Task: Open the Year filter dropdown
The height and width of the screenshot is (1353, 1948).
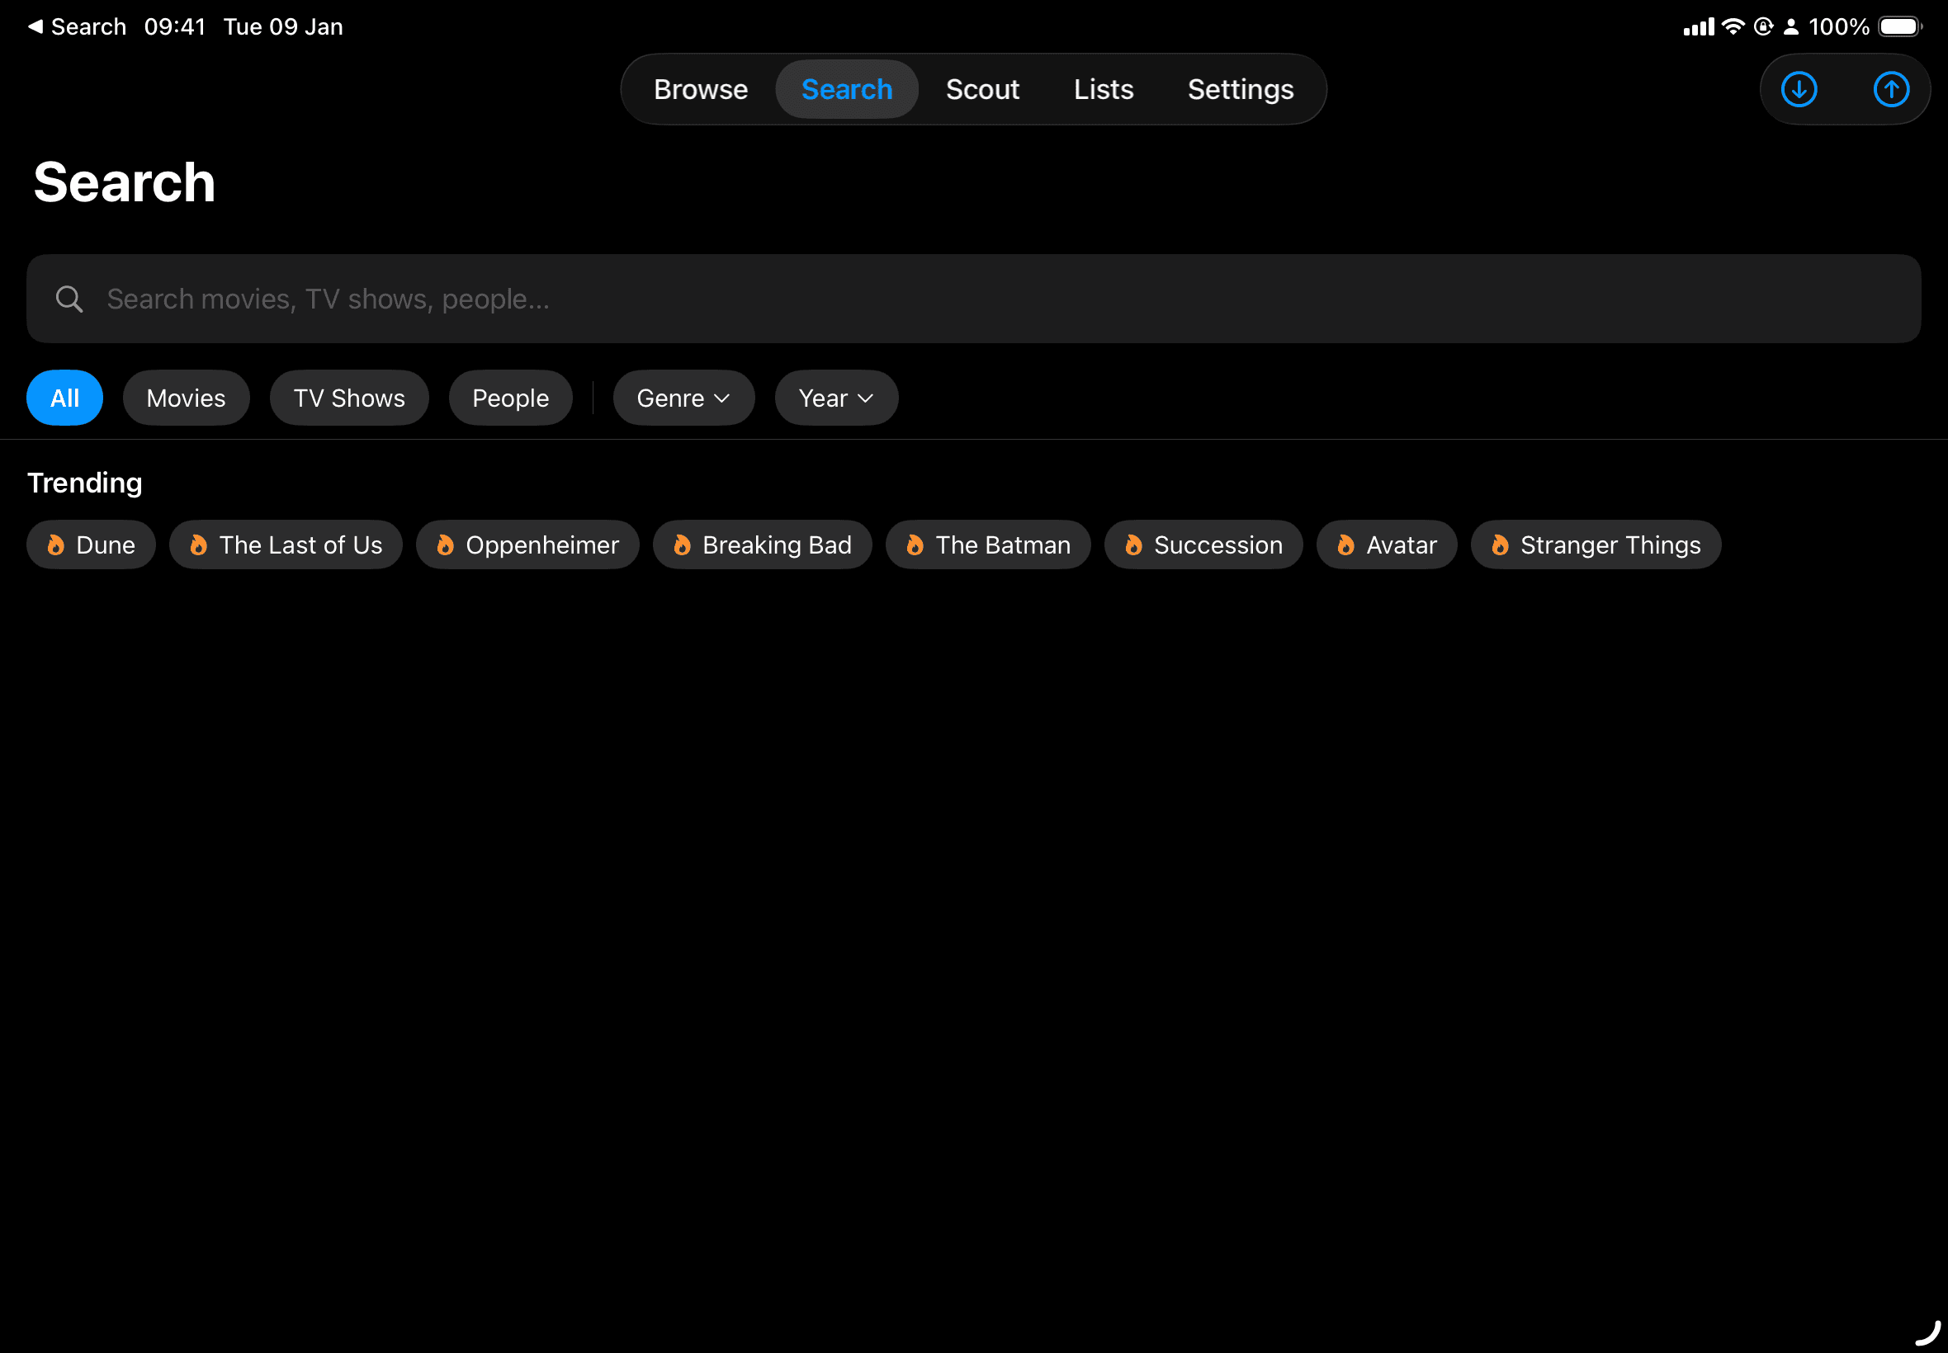Action: 835,398
